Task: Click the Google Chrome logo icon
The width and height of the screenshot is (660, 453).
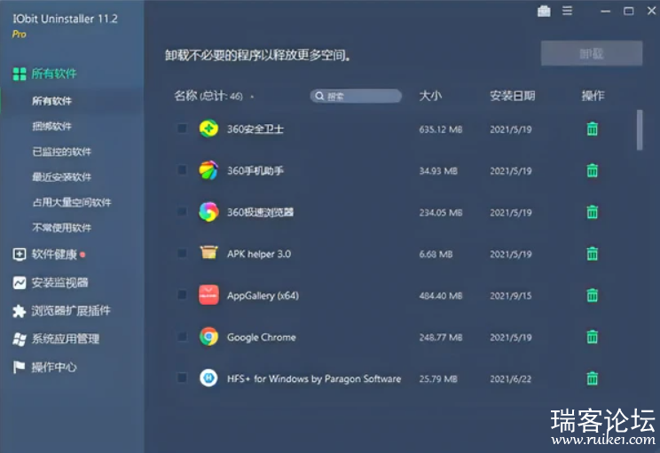Action: 208,337
